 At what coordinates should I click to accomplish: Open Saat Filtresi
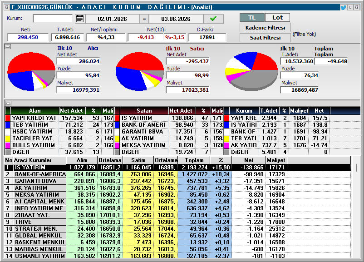(x=265, y=38)
